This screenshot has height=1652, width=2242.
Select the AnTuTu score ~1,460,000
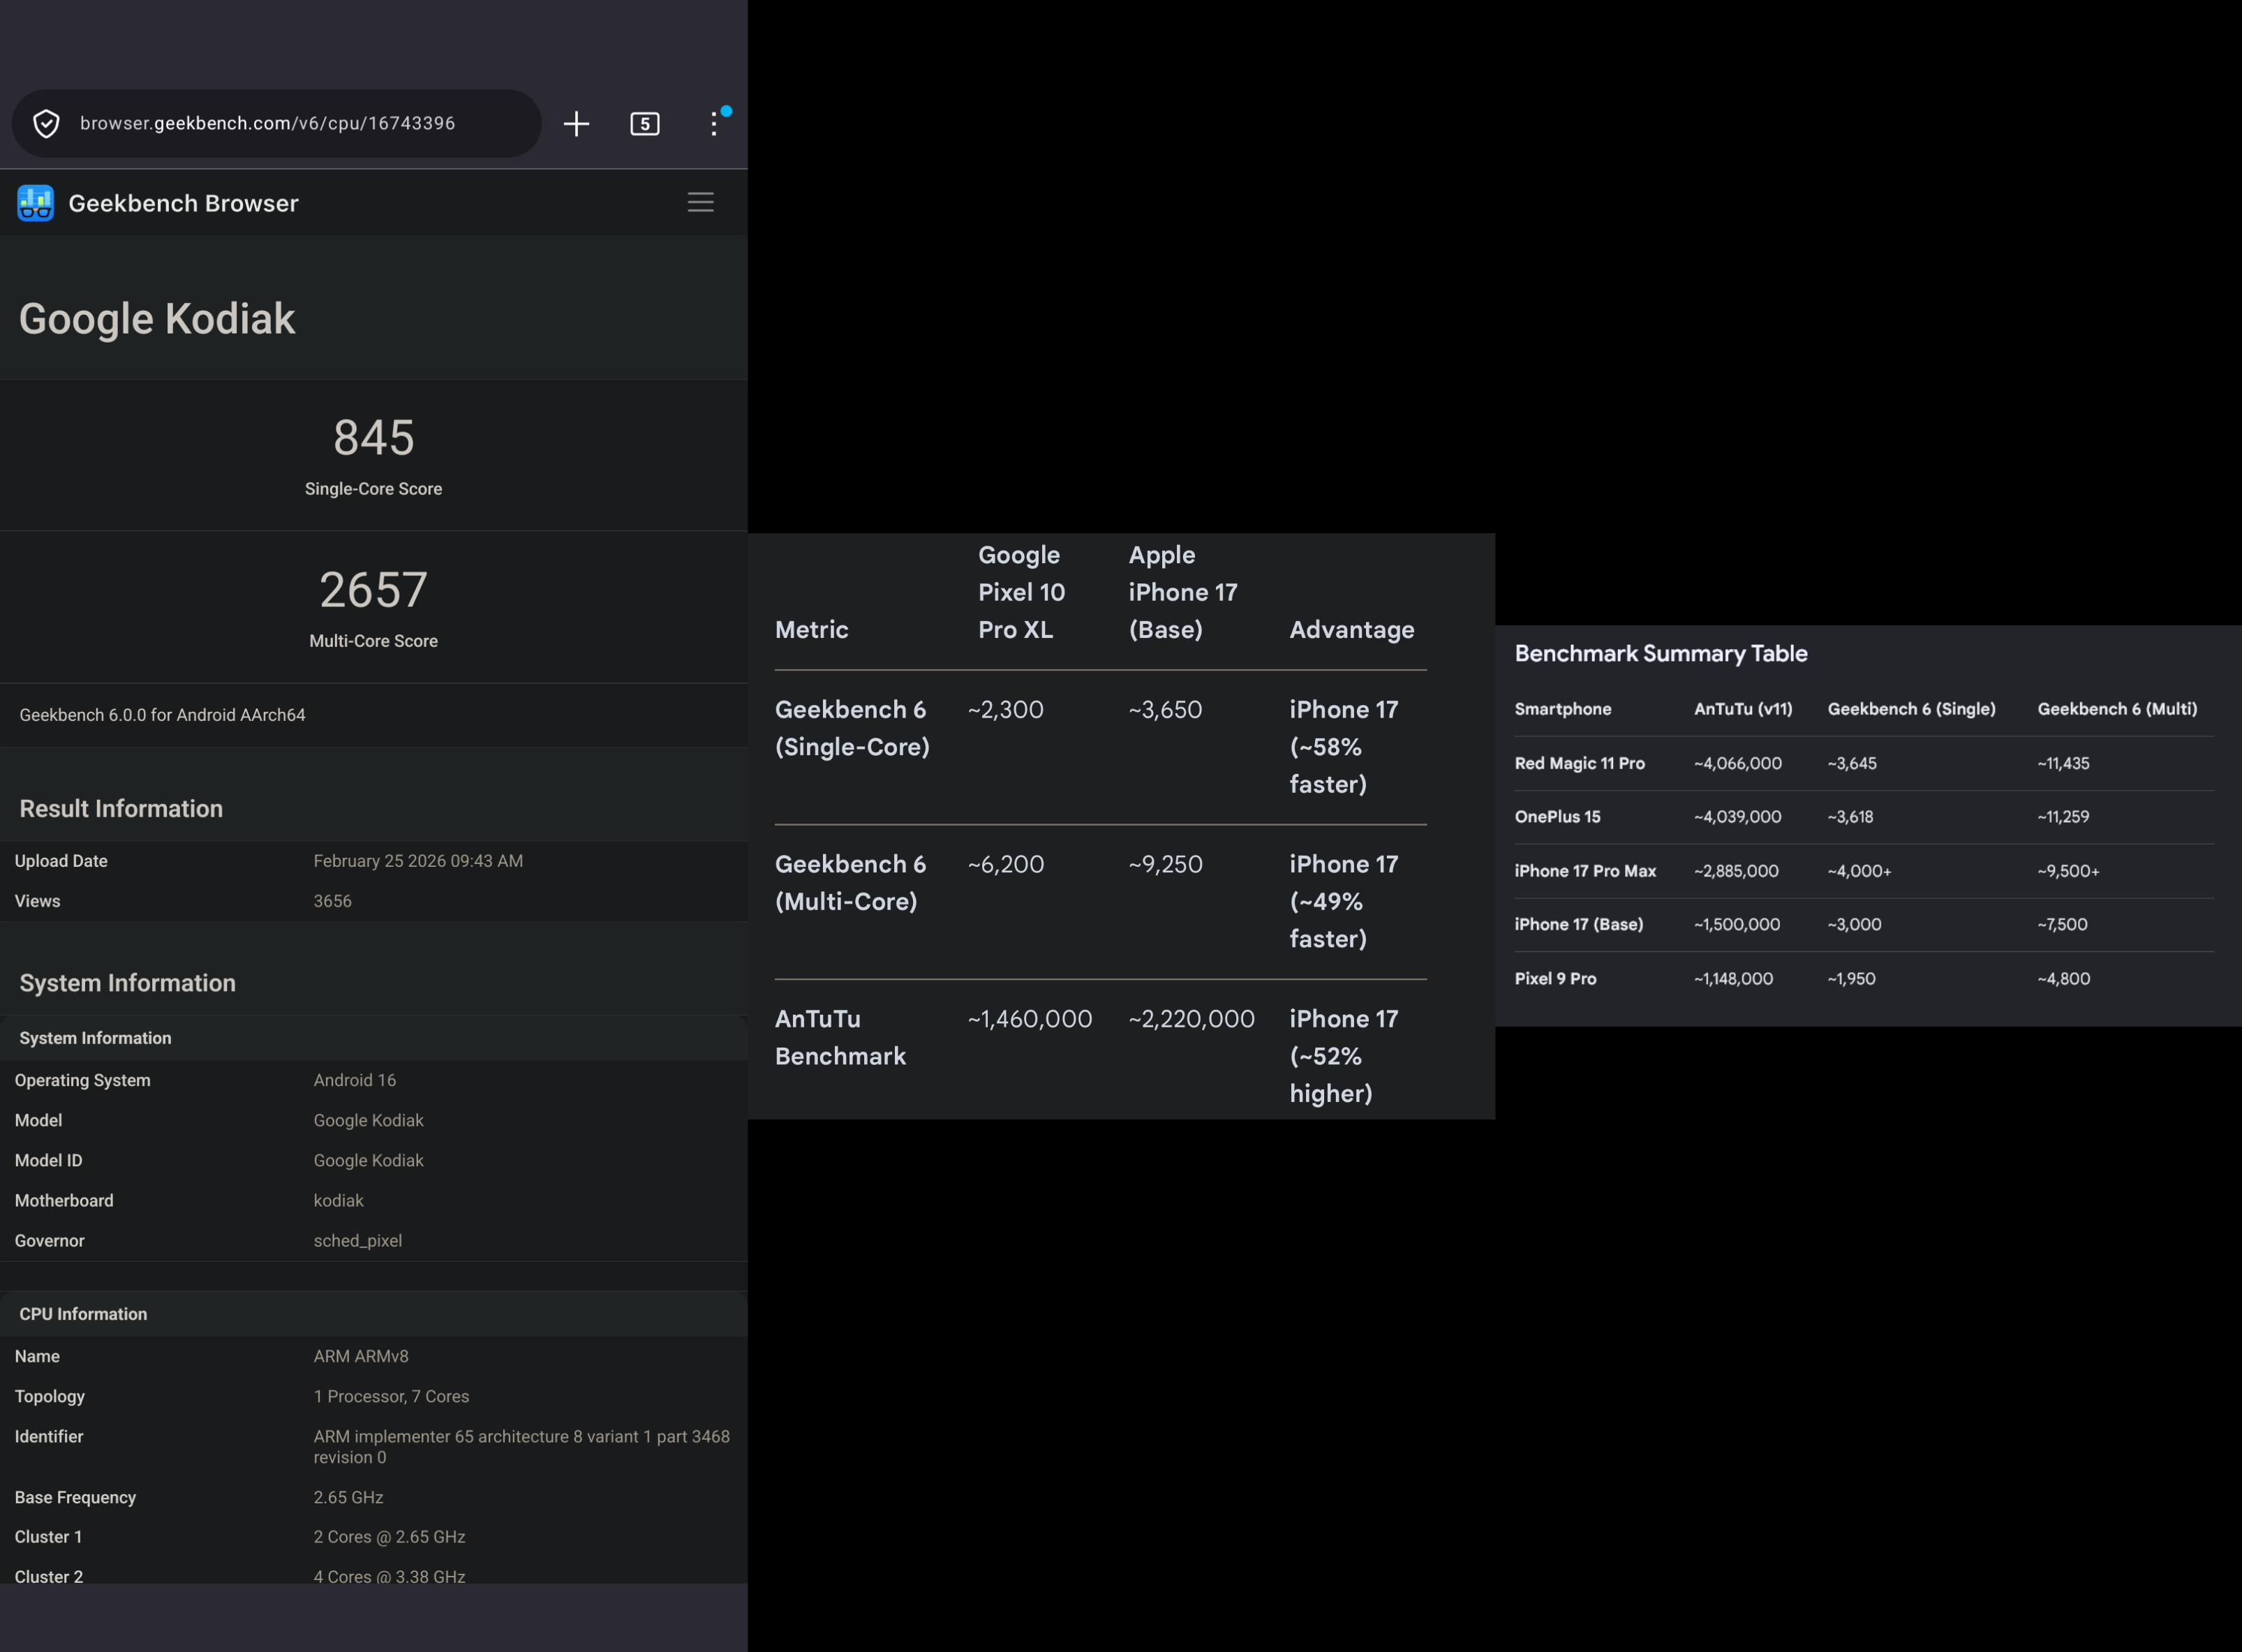click(x=1030, y=1018)
